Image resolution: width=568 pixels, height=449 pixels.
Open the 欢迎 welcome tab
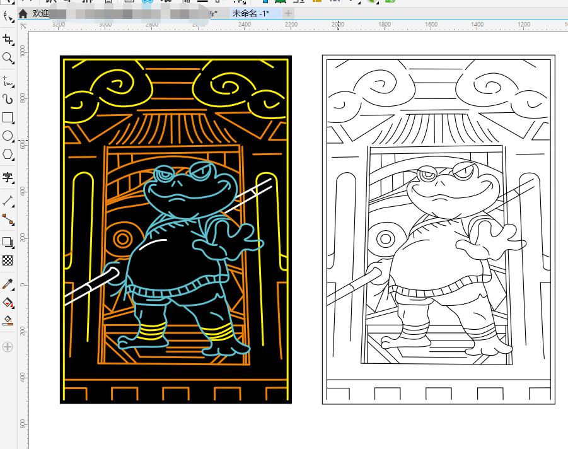tap(40, 14)
